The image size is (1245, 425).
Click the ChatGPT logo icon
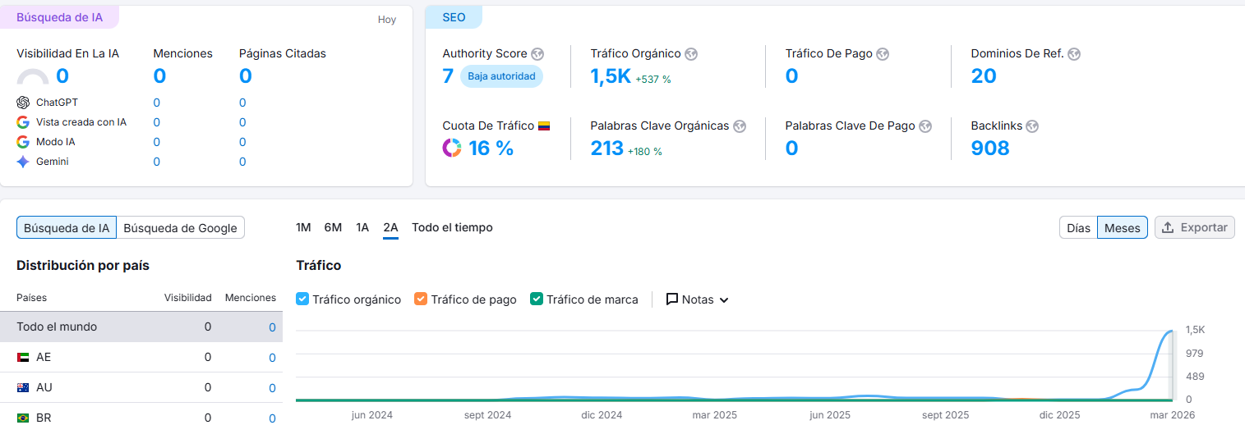[x=23, y=103]
